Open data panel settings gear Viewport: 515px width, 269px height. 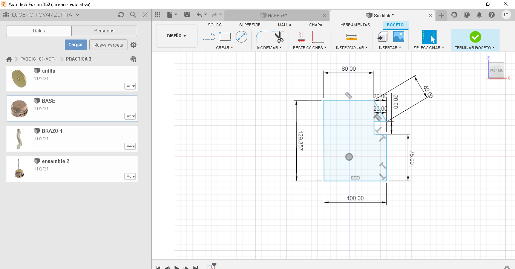tap(133, 45)
